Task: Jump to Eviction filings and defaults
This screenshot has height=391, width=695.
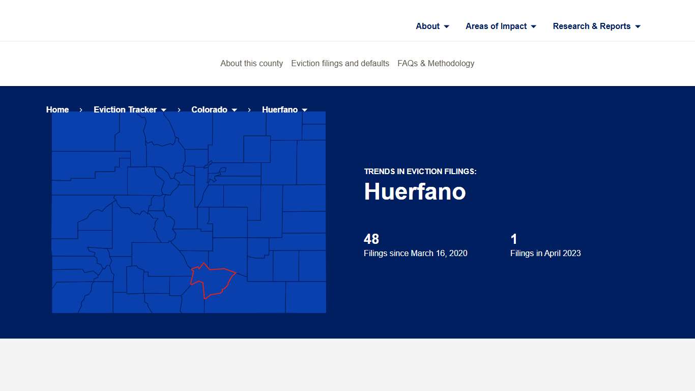Action: (x=340, y=64)
